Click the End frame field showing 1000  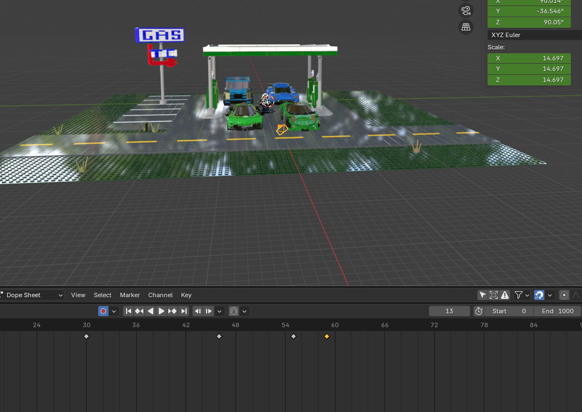(x=558, y=311)
